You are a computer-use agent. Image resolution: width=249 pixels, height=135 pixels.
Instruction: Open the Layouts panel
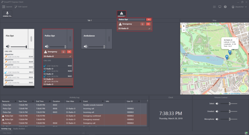7,6
